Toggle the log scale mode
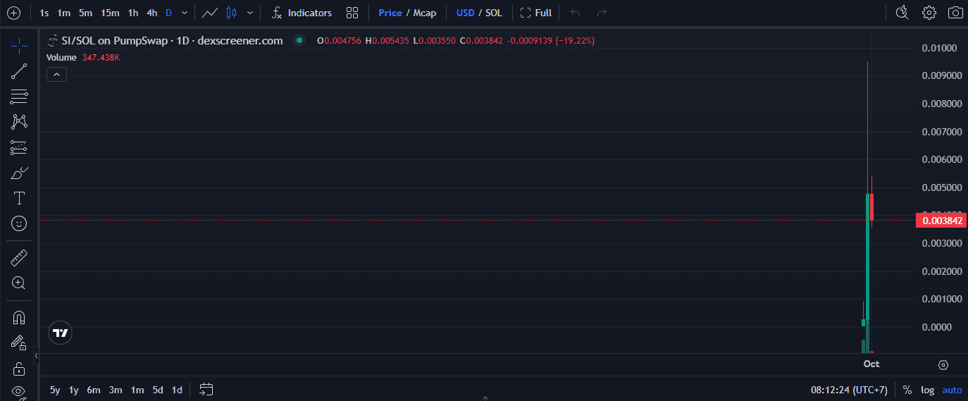This screenshot has height=401, width=968. pos(927,390)
